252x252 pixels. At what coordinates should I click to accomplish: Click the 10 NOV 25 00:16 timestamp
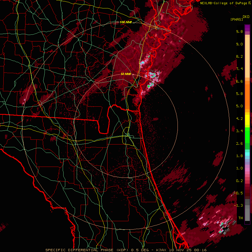(188, 250)
